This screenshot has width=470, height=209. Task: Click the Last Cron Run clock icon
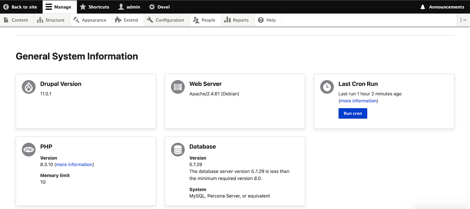[327, 87]
